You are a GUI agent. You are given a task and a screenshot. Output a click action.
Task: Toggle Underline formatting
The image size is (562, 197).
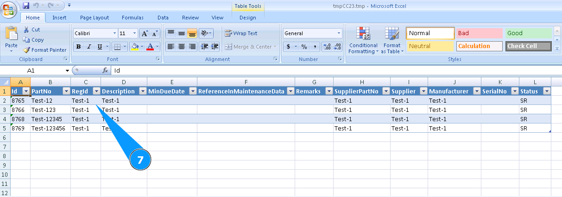pos(100,47)
